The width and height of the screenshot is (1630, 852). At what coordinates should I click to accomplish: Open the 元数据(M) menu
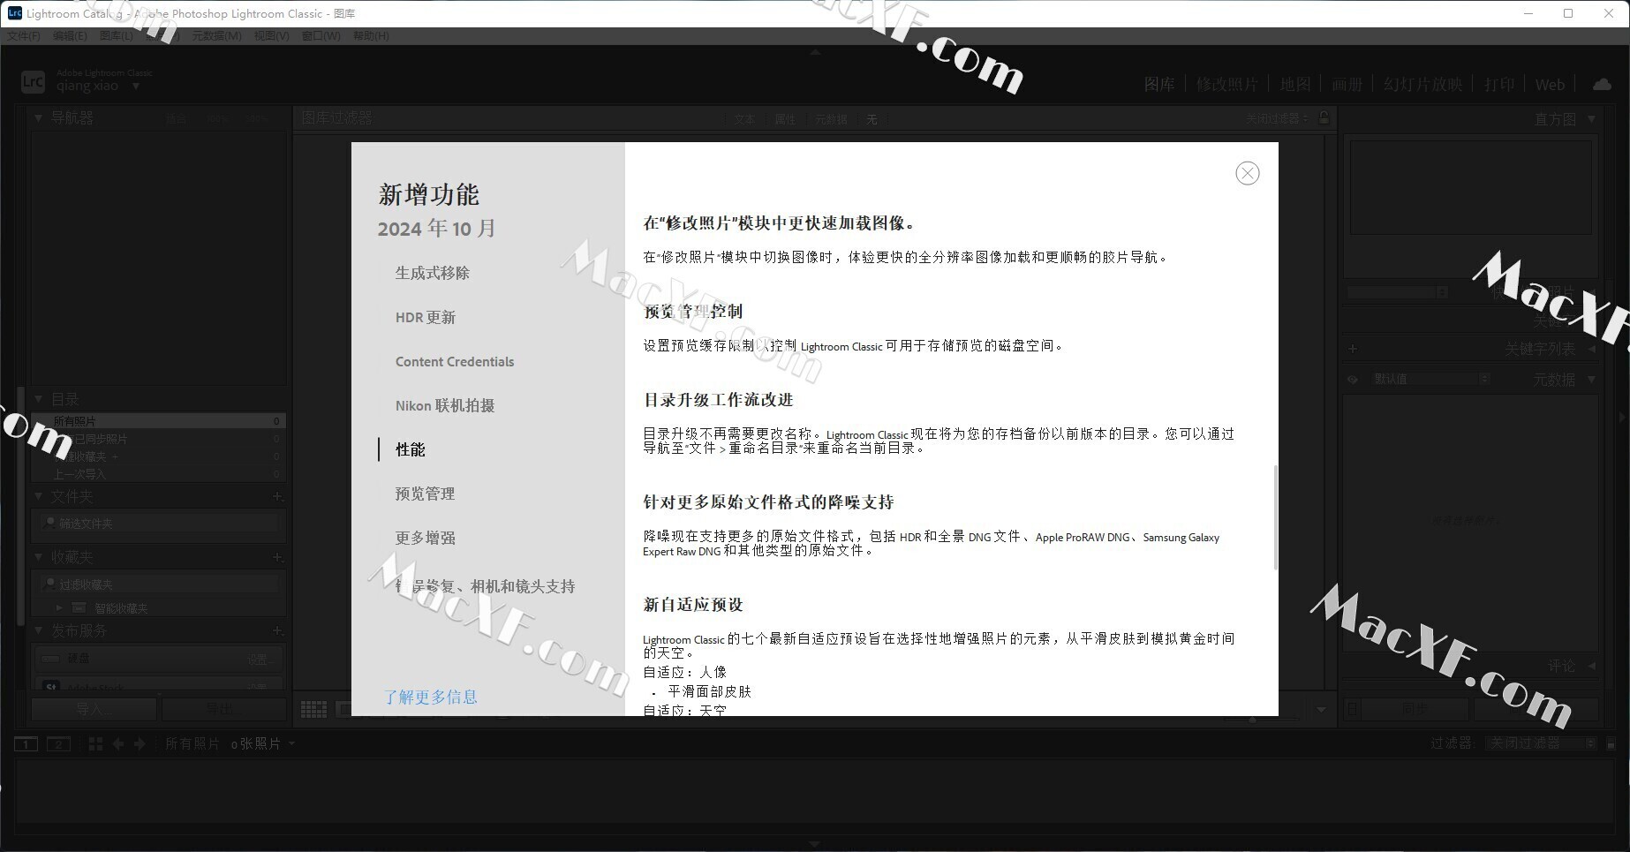click(216, 36)
